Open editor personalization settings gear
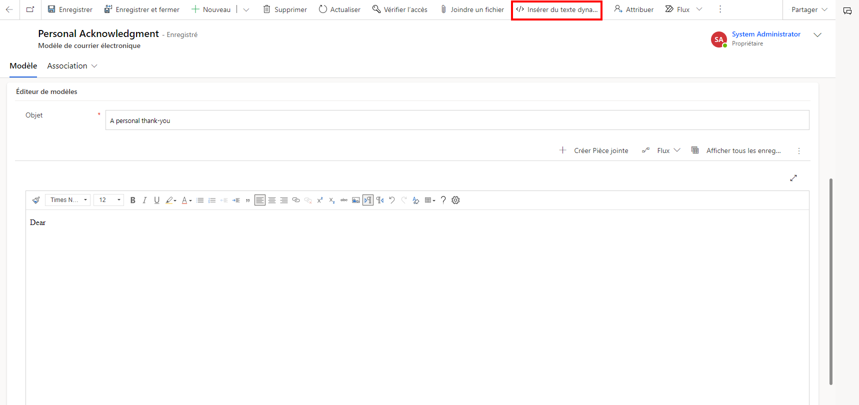 click(455, 200)
